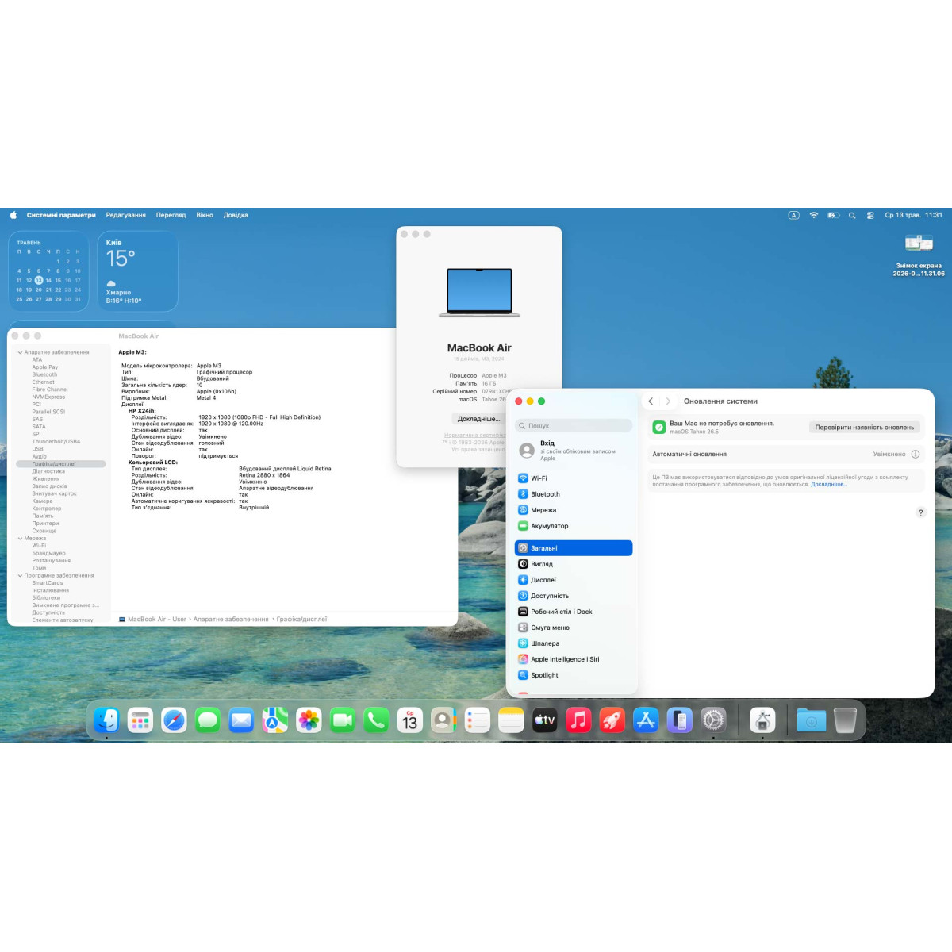Open the Редагування menu
The image size is (952, 952).
126,215
